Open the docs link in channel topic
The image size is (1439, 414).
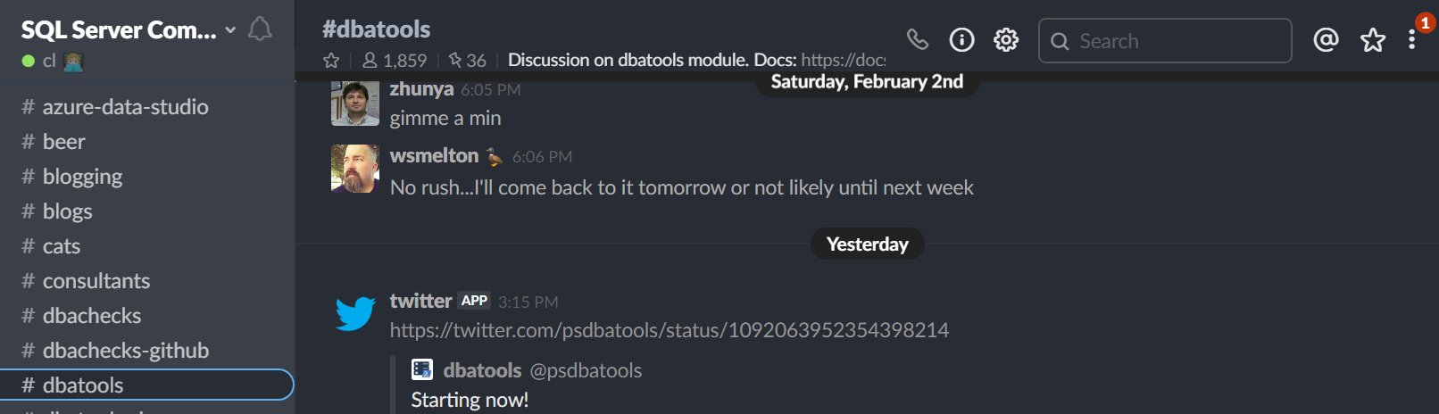click(844, 60)
